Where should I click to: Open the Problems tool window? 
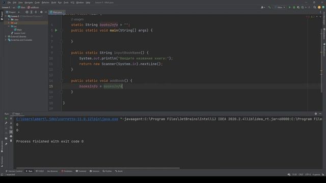pyautogui.click(x=67, y=171)
